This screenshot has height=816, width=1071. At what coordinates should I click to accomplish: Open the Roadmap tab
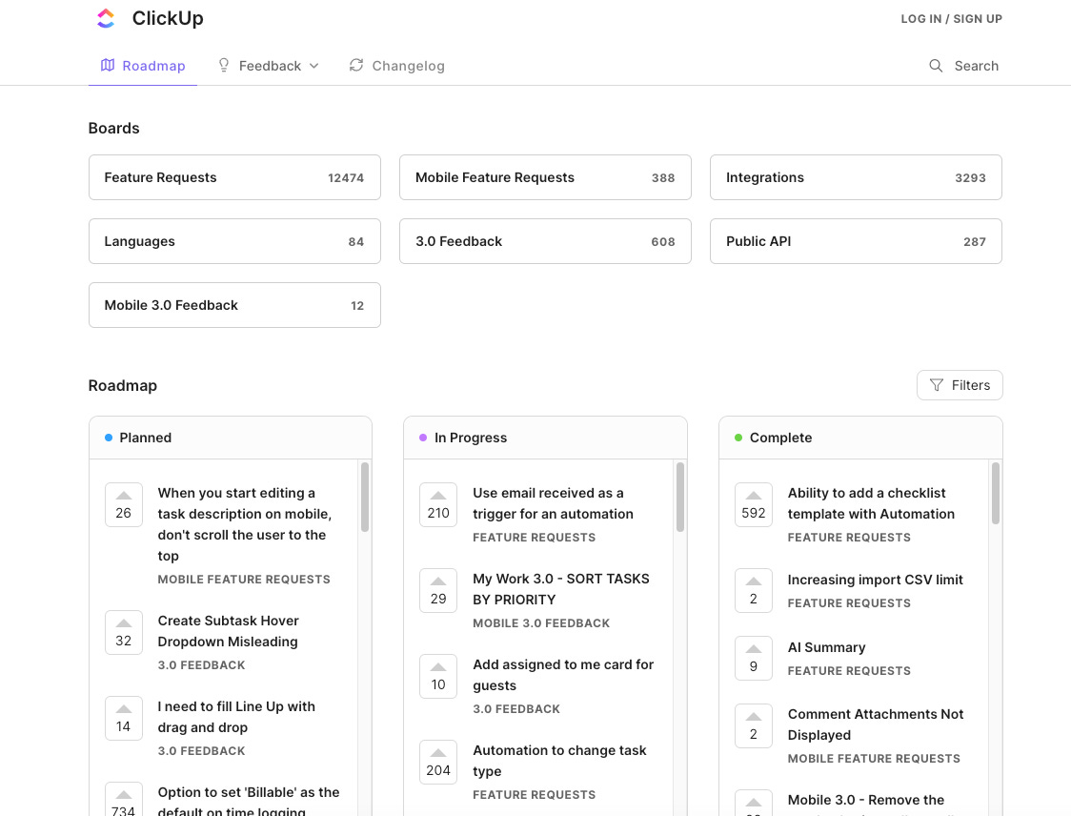click(143, 66)
